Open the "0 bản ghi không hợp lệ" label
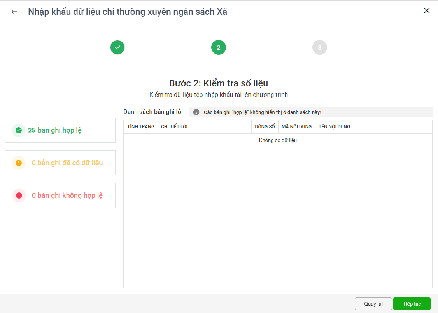 (x=67, y=195)
